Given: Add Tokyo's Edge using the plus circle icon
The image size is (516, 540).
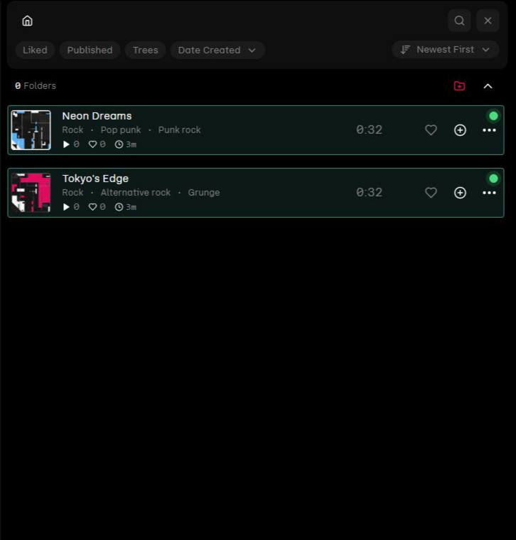Looking at the screenshot, I should 460,193.
